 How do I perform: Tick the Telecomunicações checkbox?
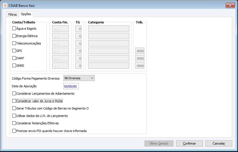(x=14, y=43)
